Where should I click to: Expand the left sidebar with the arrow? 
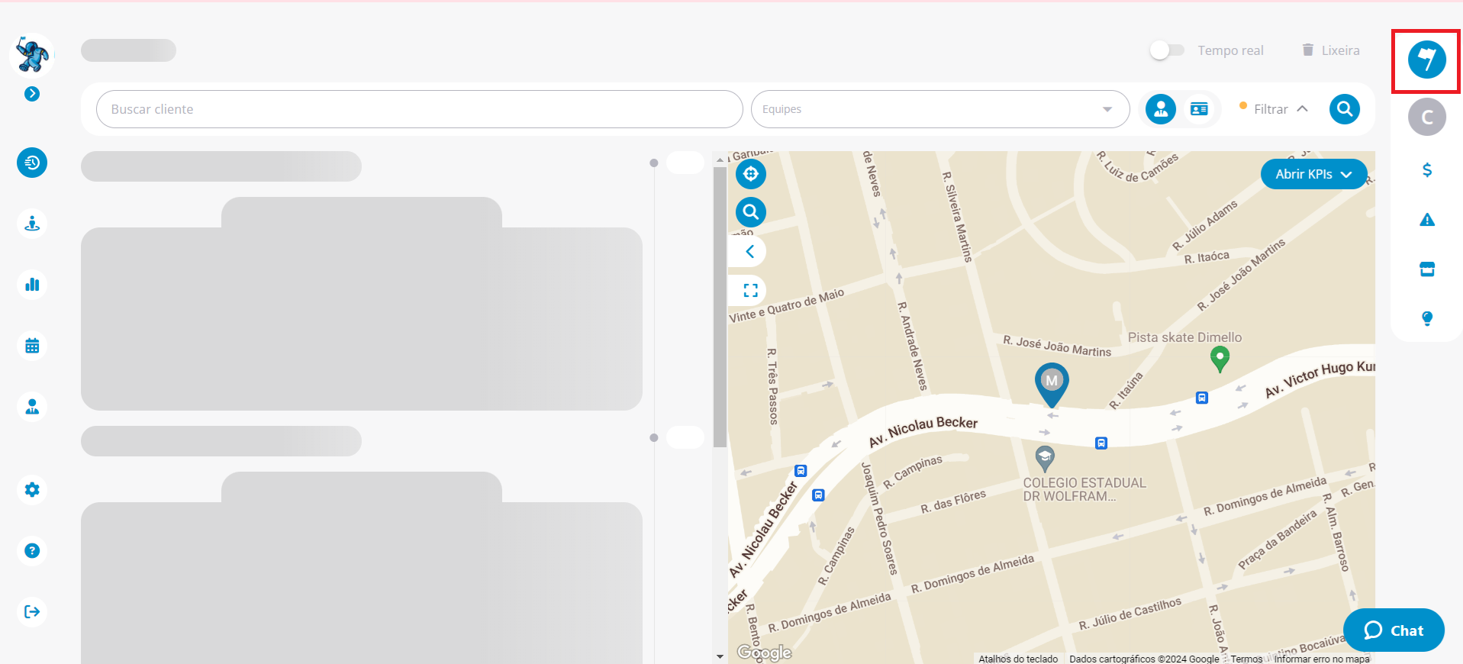click(x=32, y=94)
